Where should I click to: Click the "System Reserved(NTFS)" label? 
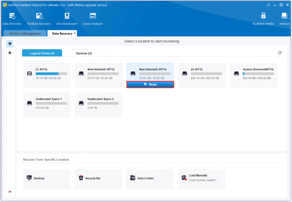pyautogui.click(x=258, y=69)
